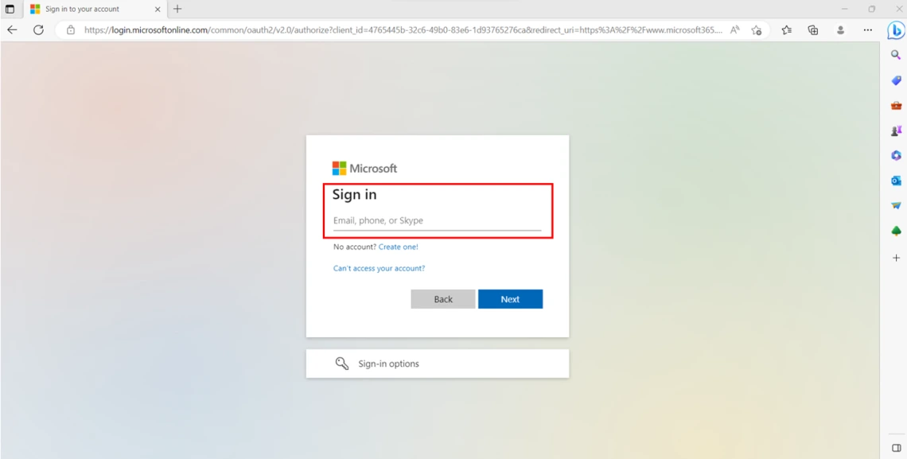Open Outlook icon in sidebar
The height and width of the screenshot is (459, 907).
896,181
